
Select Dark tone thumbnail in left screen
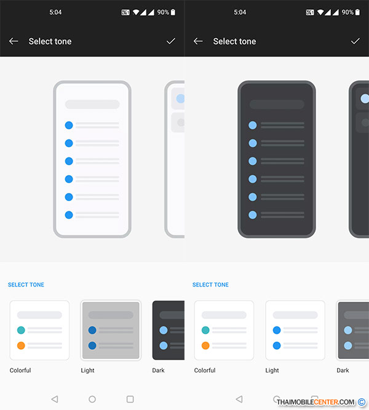click(169, 330)
